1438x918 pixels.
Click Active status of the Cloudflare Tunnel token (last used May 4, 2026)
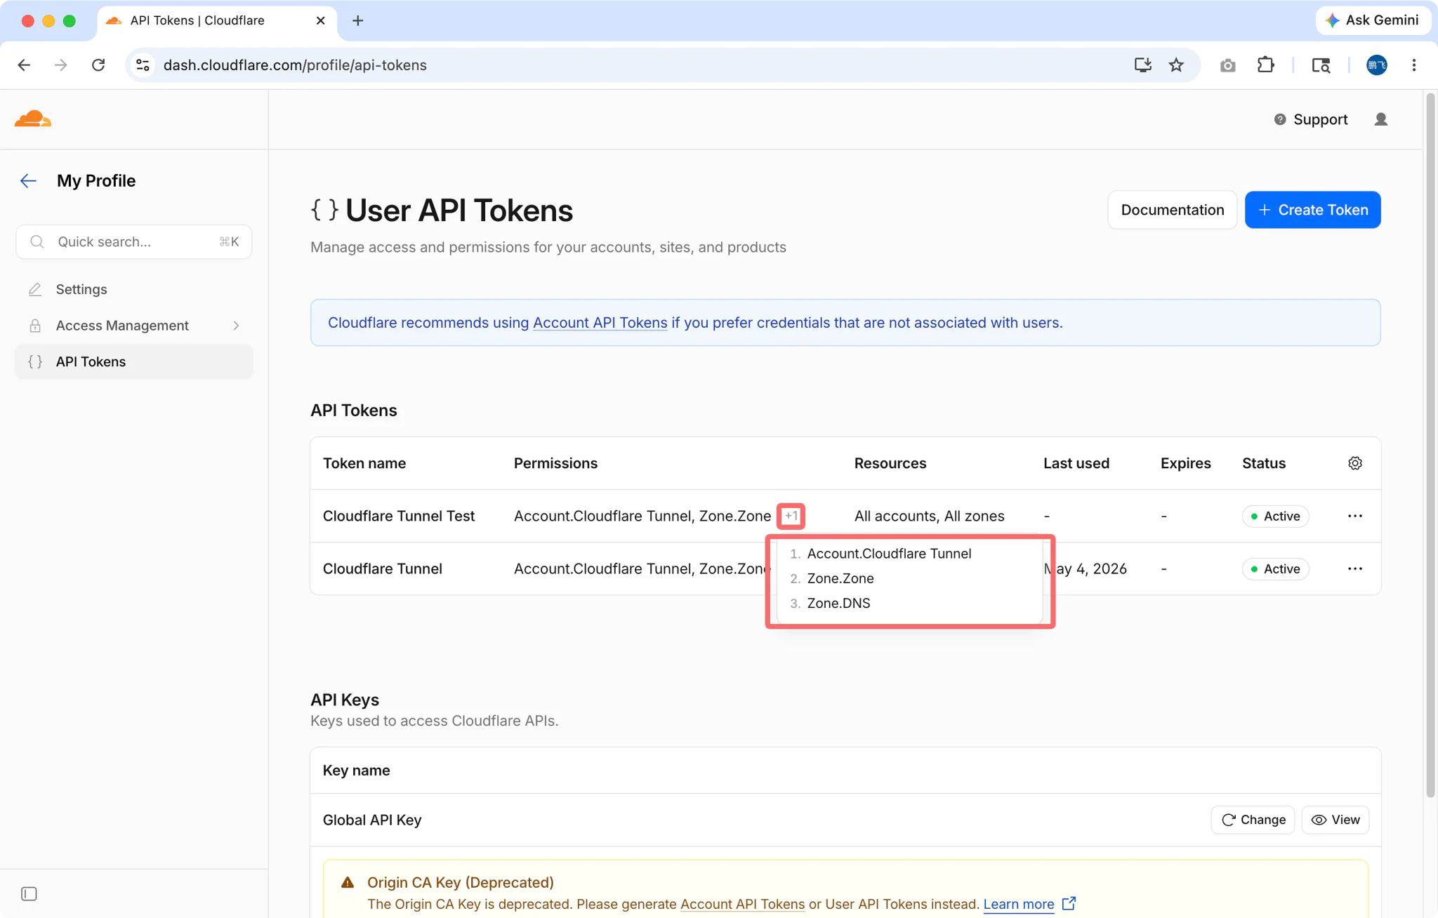[1275, 568]
